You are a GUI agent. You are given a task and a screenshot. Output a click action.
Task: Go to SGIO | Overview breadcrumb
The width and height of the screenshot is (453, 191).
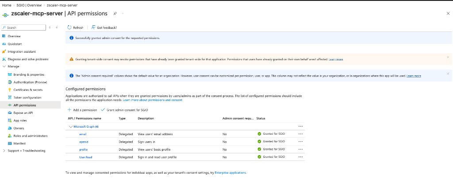[28, 5]
